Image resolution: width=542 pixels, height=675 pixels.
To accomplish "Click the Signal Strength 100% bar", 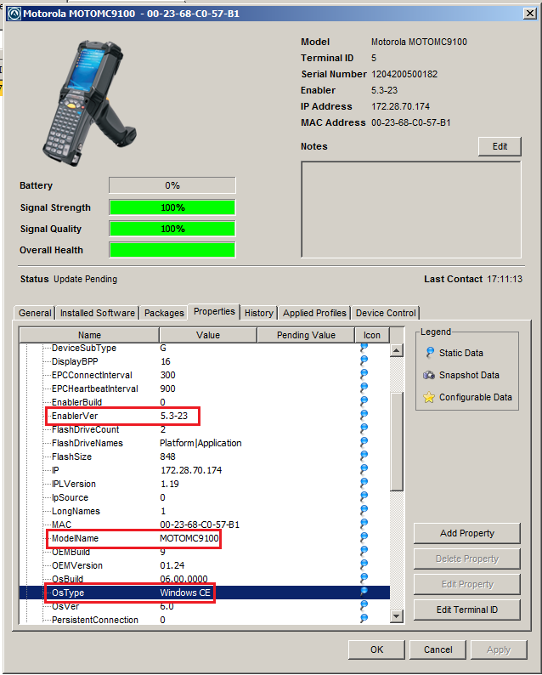I will tap(172, 207).
